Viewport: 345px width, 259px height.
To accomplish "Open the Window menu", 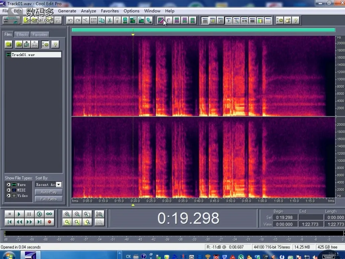I will pyautogui.click(x=152, y=11).
